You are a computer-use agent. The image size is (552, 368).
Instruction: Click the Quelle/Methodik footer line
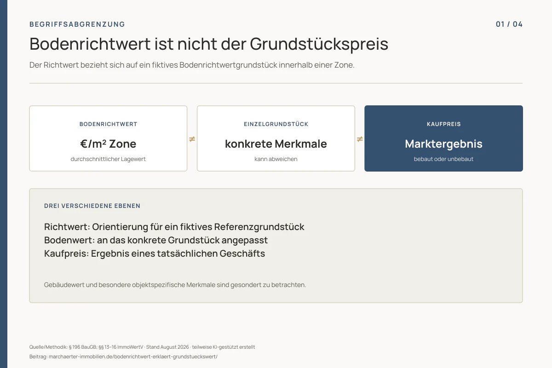[x=142, y=347]
